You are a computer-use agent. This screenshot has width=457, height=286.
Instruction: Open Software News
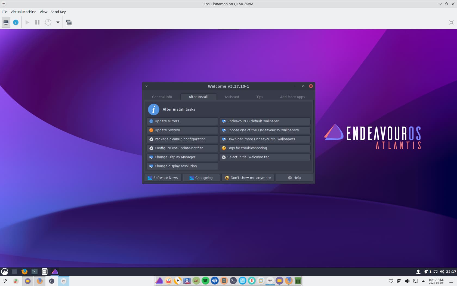pyautogui.click(x=163, y=178)
